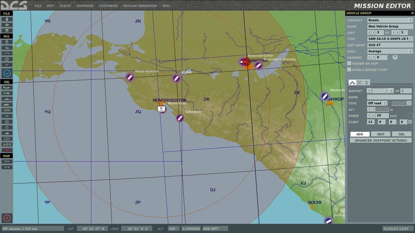Open the triggers icon in MIS section
415x233 pixels.
pyautogui.click(x=7, y=53)
